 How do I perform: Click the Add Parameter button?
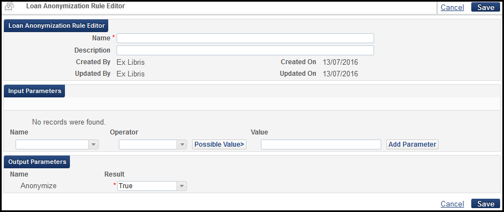412,144
